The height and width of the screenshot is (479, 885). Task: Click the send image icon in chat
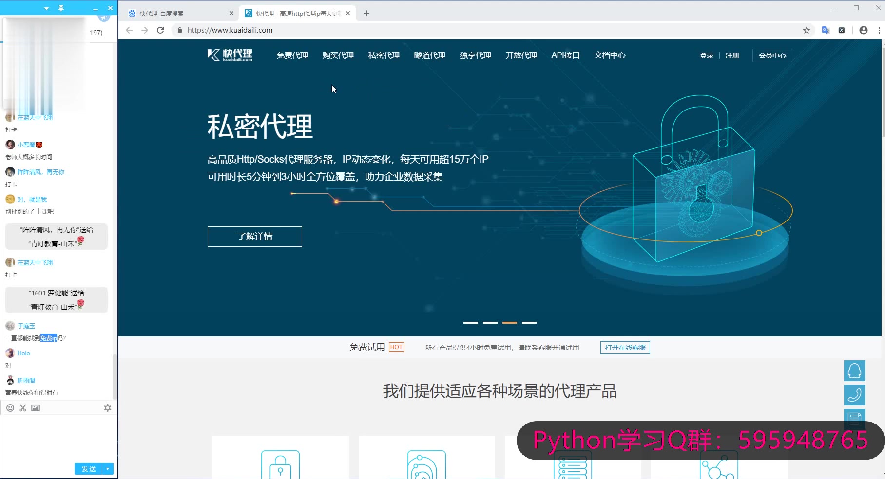[36, 408]
